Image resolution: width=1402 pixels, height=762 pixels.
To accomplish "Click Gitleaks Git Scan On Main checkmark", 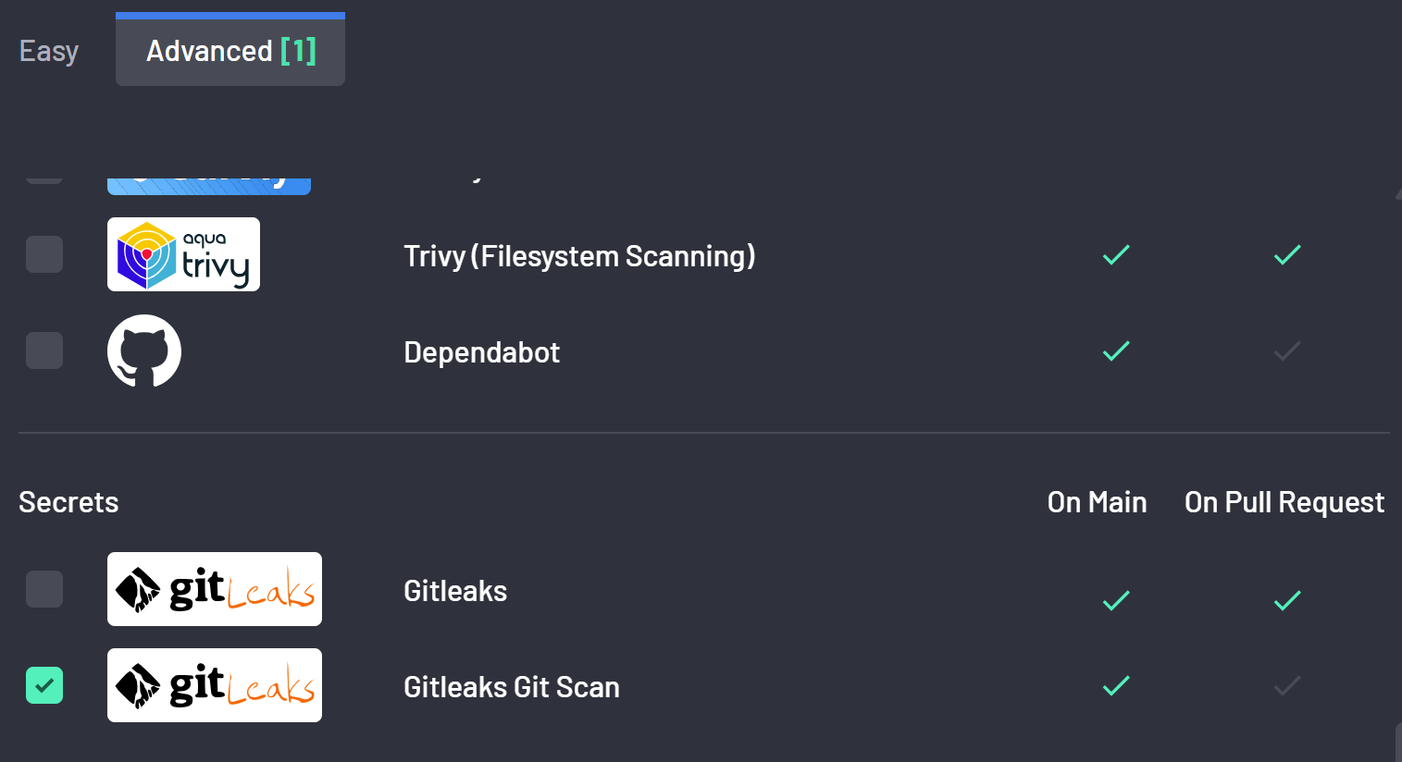I will click(1116, 685).
